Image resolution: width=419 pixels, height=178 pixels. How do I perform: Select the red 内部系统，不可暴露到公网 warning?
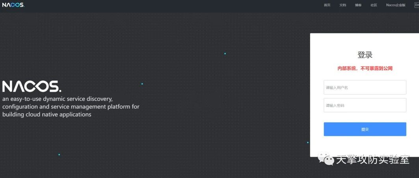click(365, 68)
